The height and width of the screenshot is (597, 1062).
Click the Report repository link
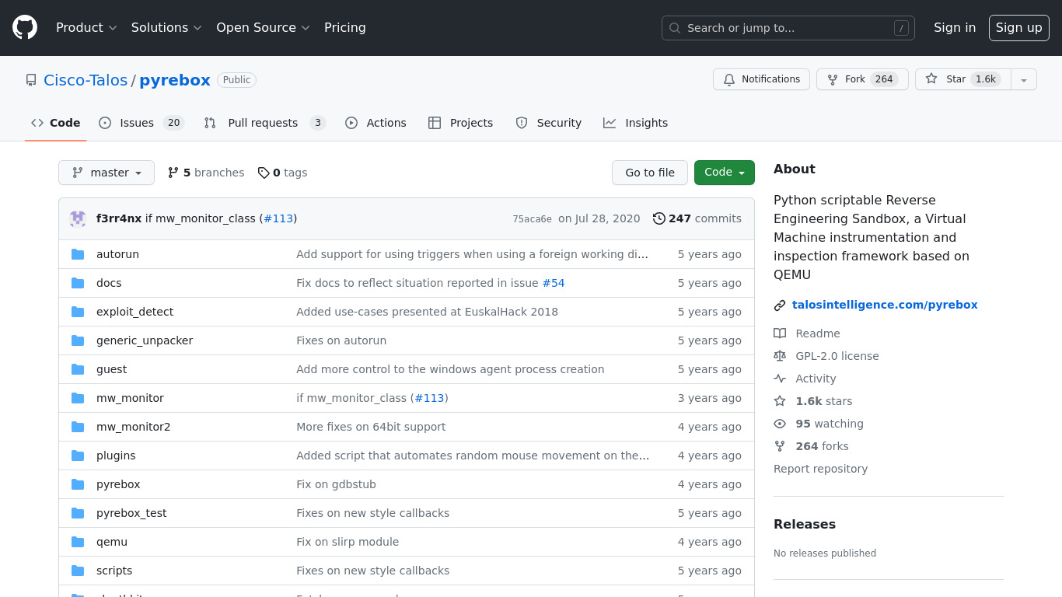coord(820,469)
